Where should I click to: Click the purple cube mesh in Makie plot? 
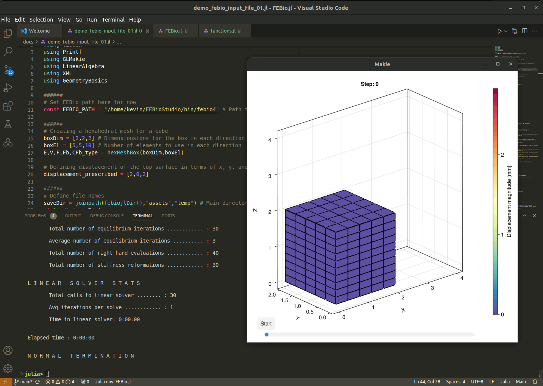coord(340,247)
